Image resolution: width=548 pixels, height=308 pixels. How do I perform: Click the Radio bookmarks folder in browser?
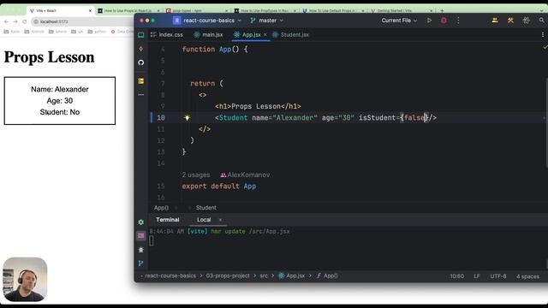12,32
